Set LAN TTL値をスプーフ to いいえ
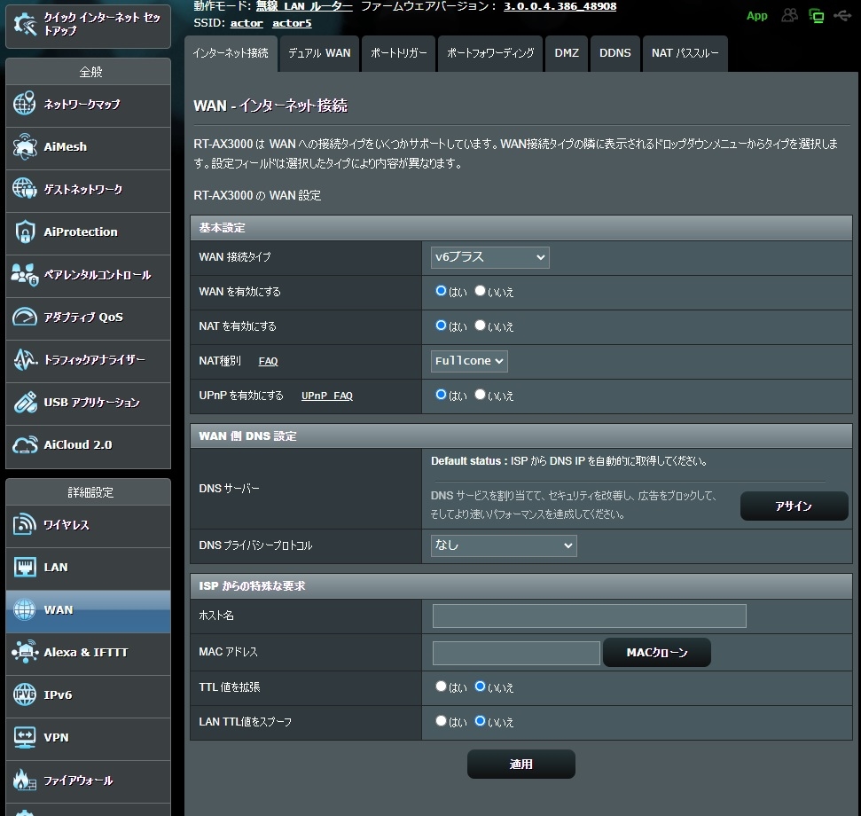This screenshot has width=861, height=816. coord(480,720)
